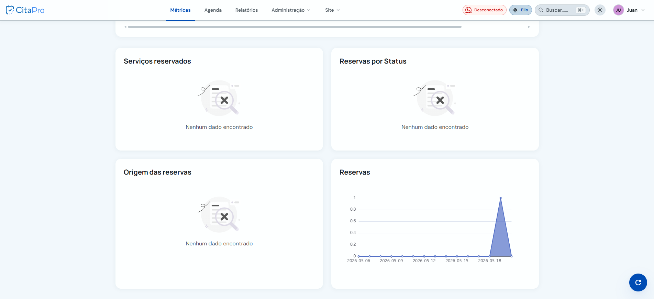The width and height of the screenshot is (654, 299).
Task: Click the 2026-05-06 axis label
Action: pyautogui.click(x=358, y=261)
